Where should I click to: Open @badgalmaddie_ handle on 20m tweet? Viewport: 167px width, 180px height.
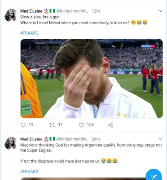72,139
